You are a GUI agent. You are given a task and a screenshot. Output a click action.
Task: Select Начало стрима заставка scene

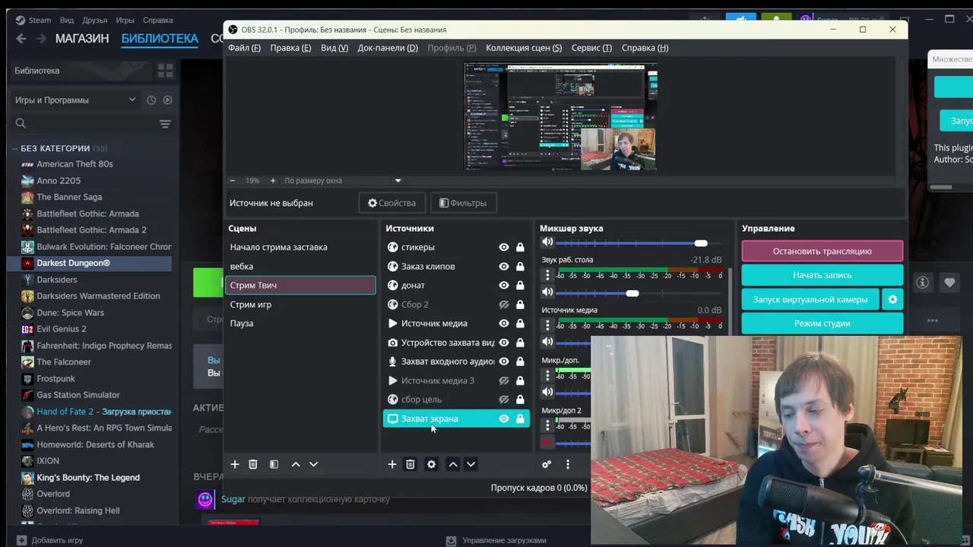pyautogui.click(x=301, y=247)
